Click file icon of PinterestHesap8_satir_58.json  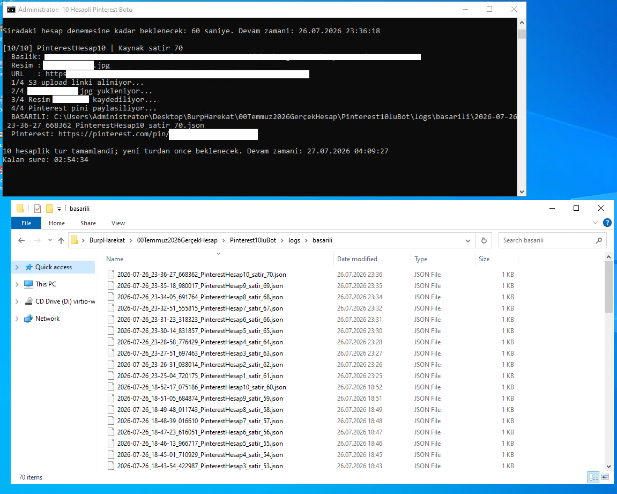coord(111,409)
